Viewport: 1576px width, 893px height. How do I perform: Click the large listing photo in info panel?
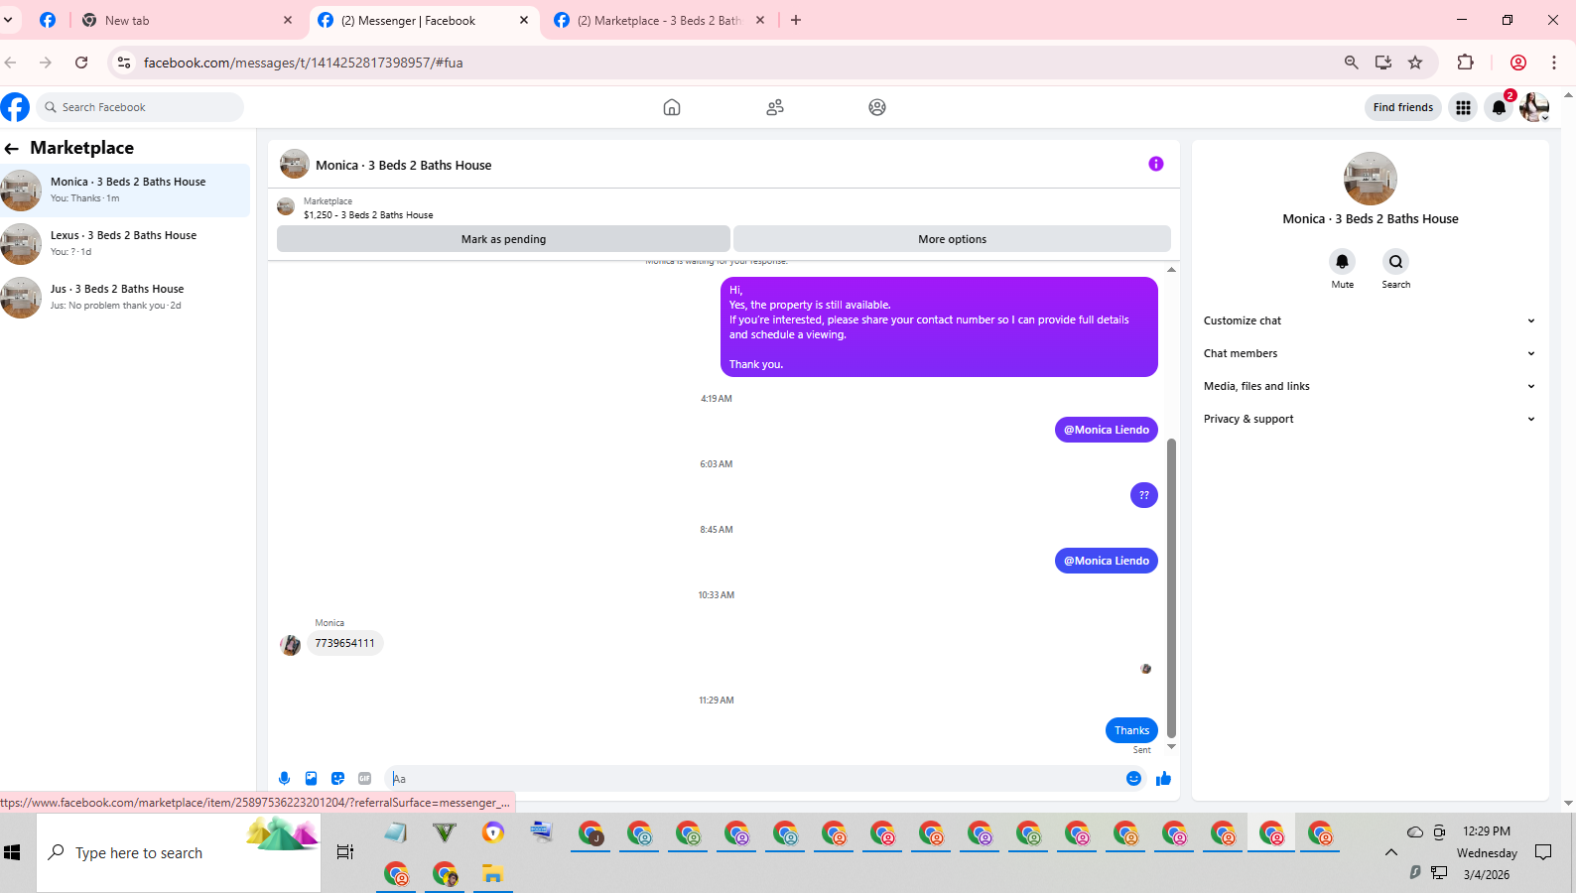[x=1370, y=179]
